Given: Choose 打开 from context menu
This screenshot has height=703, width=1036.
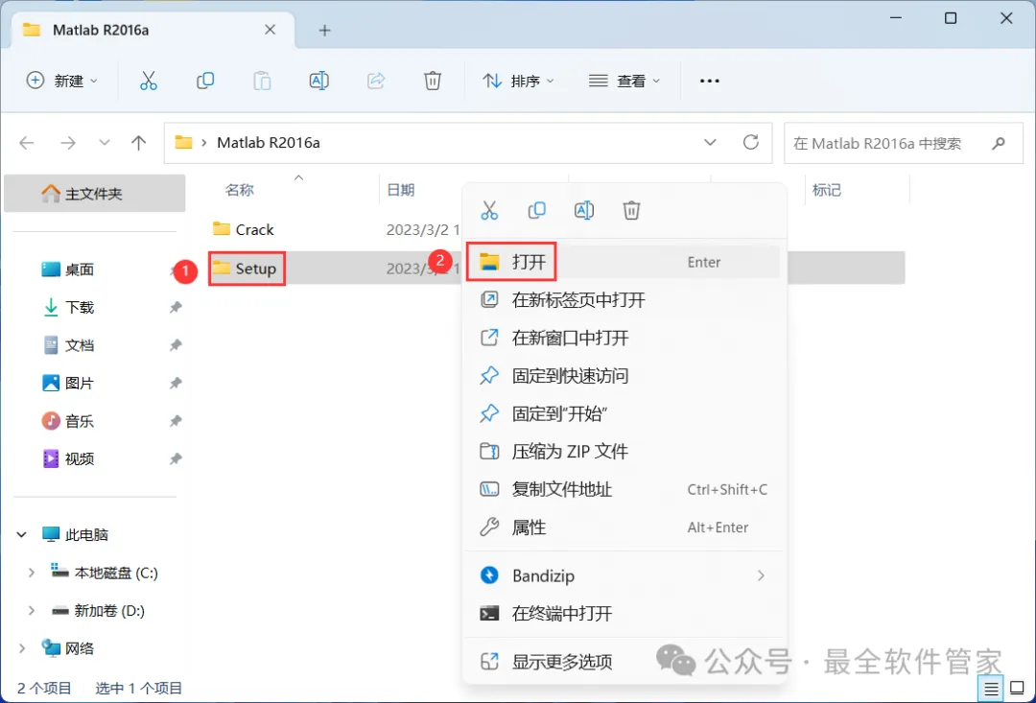Looking at the screenshot, I should point(624,262).
